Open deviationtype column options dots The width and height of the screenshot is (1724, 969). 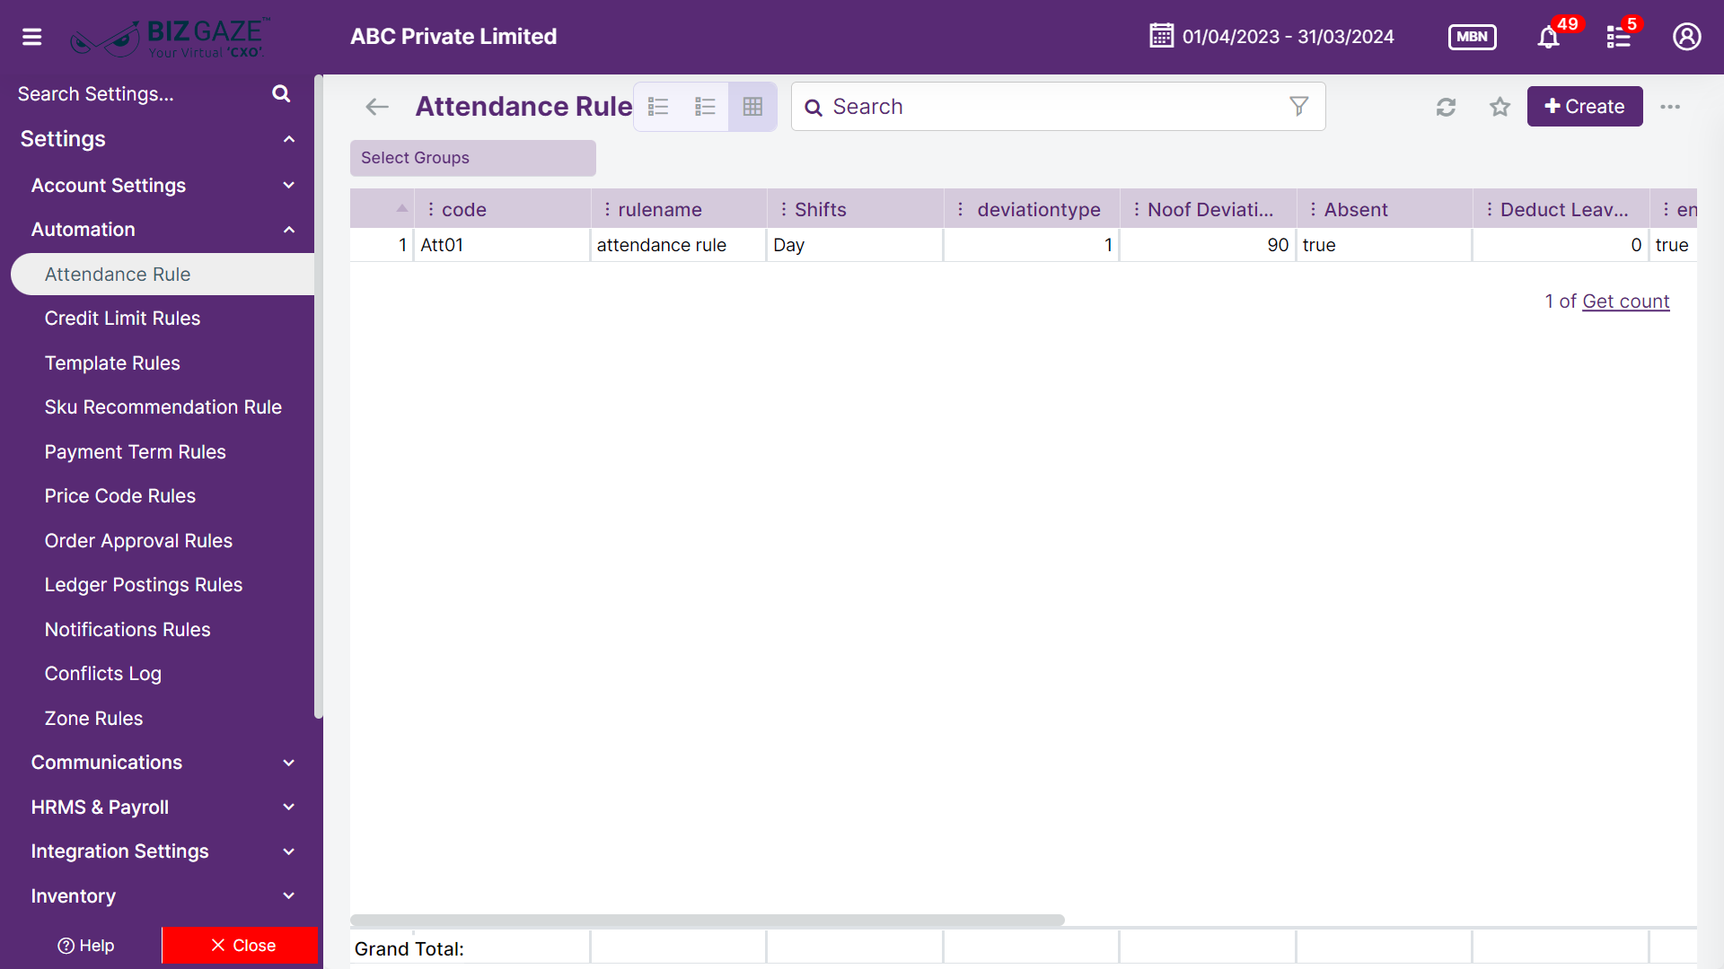pyautogui.click(x=960, y=209)
